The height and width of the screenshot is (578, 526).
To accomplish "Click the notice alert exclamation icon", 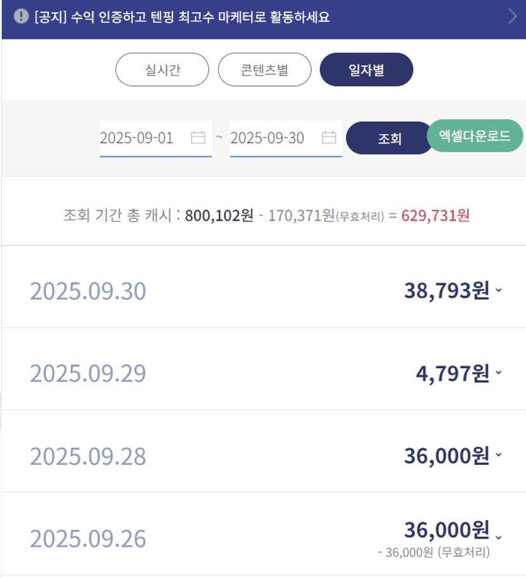I will coord(21,16).
